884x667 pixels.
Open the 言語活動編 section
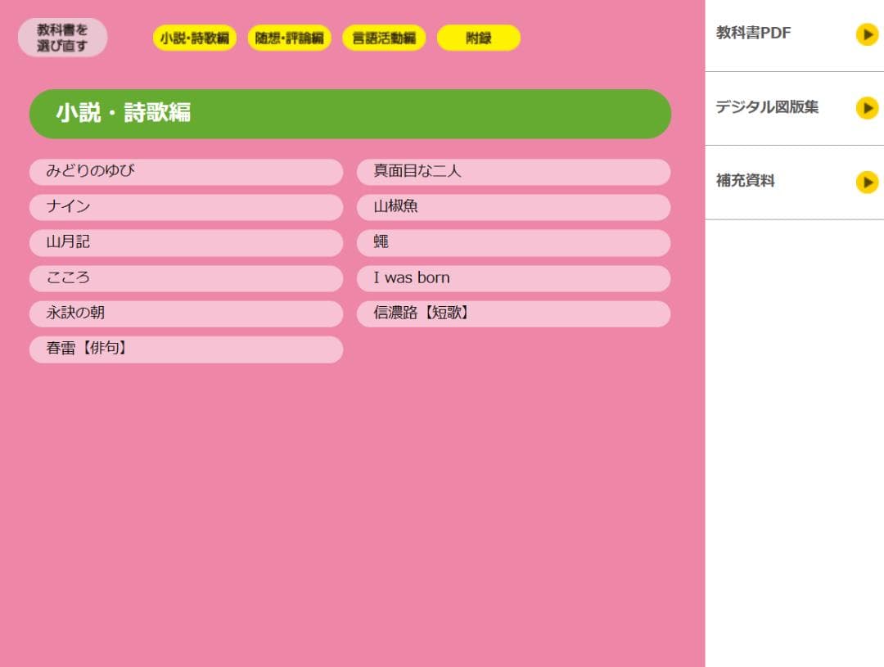tap(385, 37)
